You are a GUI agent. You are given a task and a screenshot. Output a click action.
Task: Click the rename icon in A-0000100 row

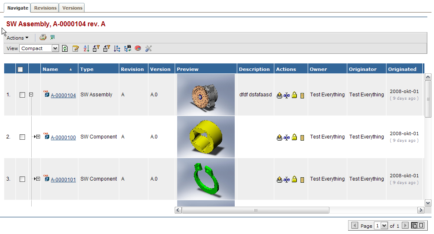pos(286,137)
